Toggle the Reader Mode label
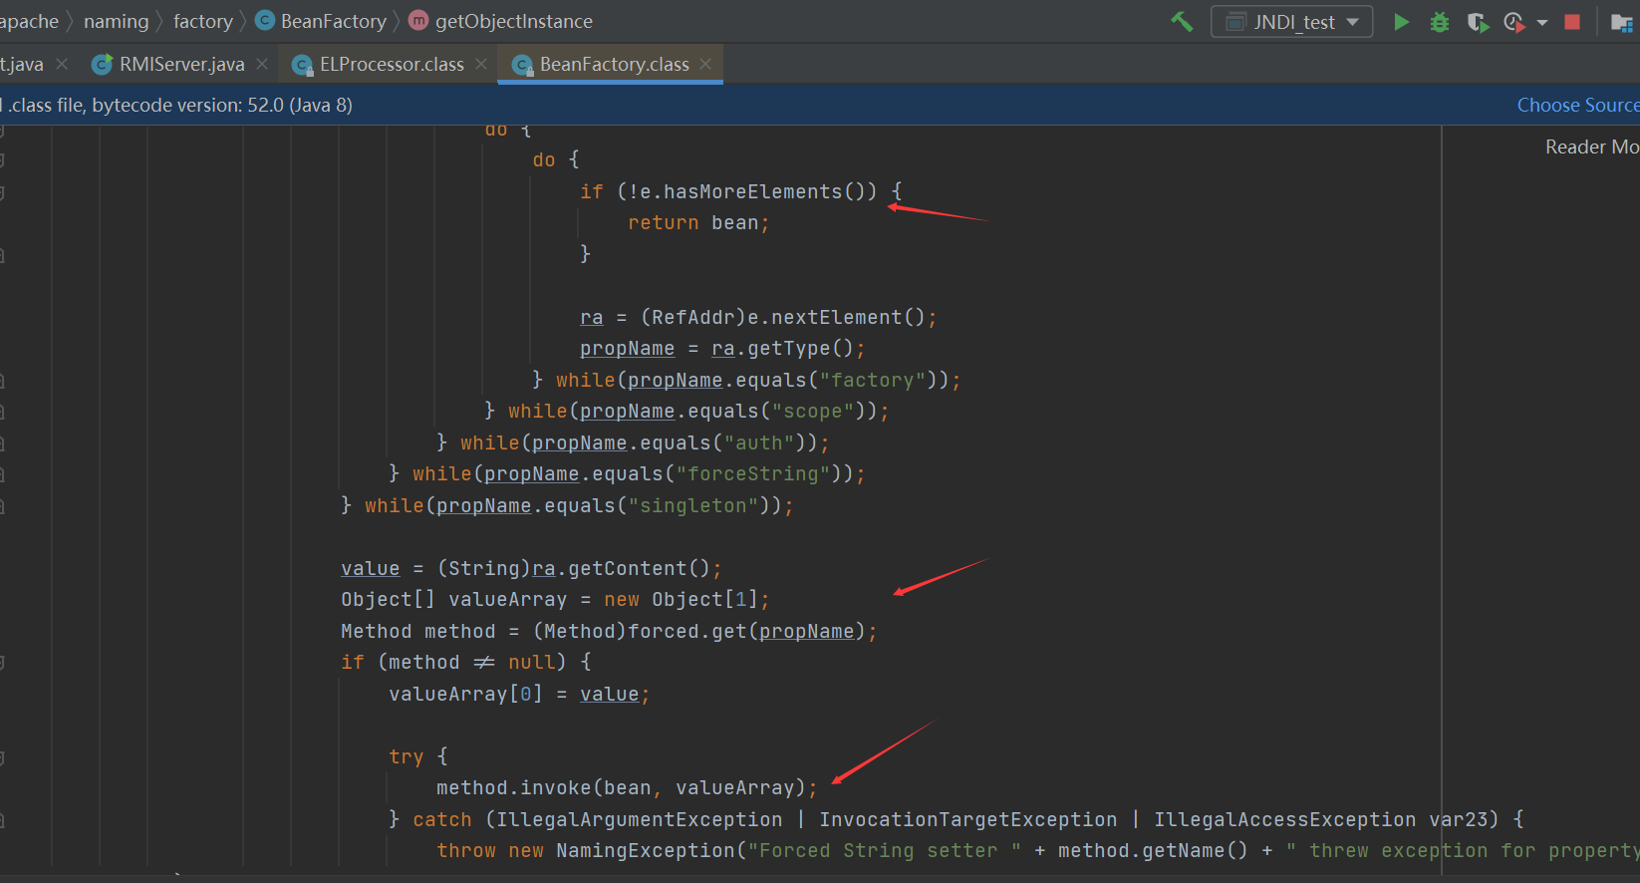The image size is (1640, 883). 1592,147
